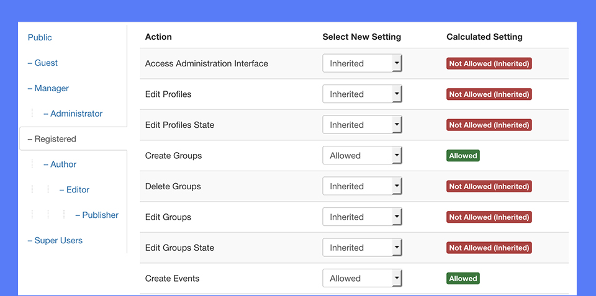Open Edit Profiles State dropdown
Viewport: 596px width, 296px height.
[x=362, y=125]
